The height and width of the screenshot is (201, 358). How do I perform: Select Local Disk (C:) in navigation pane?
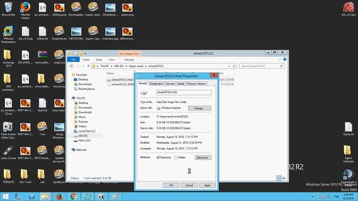click(87, 131)
